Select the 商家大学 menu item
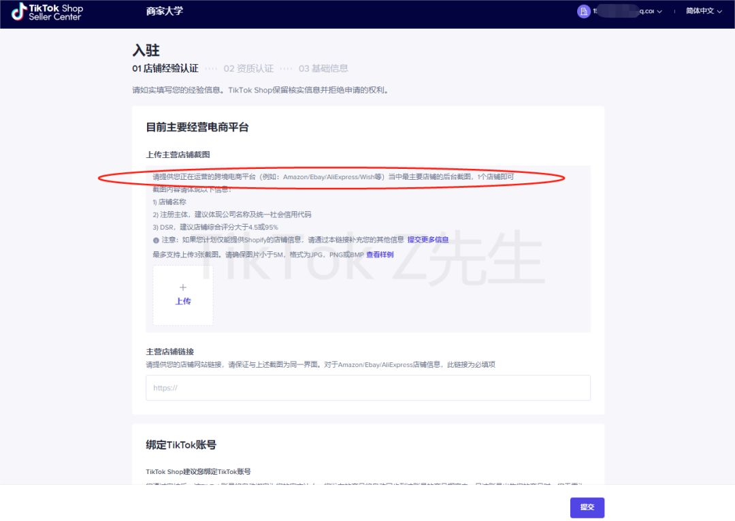The width and height of the screenshot is (735, 521). click(163, 12)
